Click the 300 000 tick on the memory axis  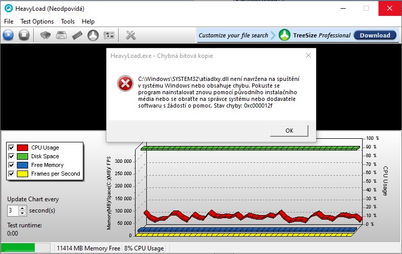click(x=123, y=161)
